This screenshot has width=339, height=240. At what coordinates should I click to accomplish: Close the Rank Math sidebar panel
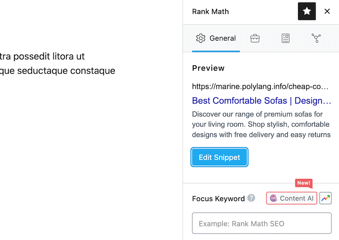[327, 11]
